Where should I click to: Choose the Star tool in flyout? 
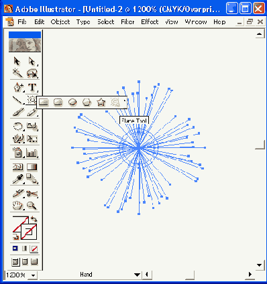[101, 102]
